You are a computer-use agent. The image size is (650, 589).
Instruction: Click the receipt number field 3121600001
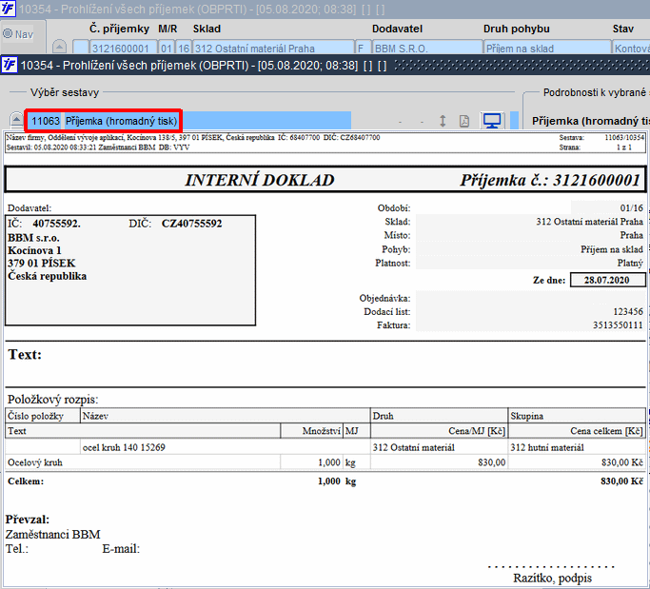[123, 49]
